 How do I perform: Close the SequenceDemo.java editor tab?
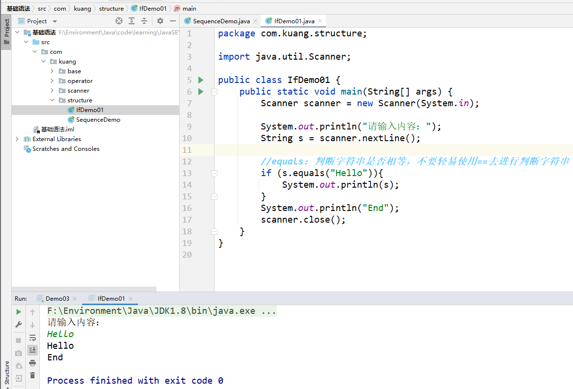point(255,21)
